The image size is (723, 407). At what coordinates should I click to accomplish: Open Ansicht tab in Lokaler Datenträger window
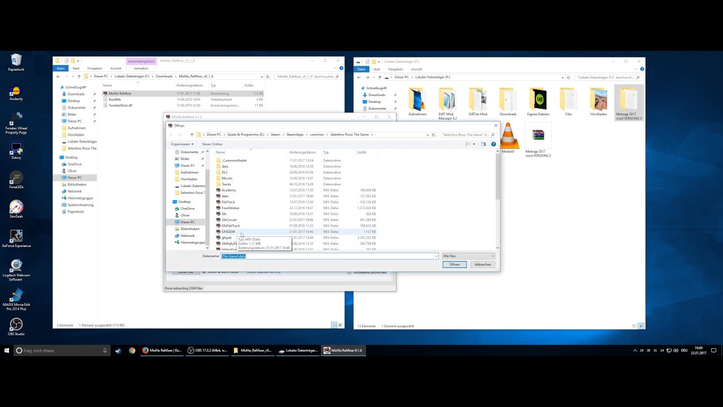click(416, 69)
